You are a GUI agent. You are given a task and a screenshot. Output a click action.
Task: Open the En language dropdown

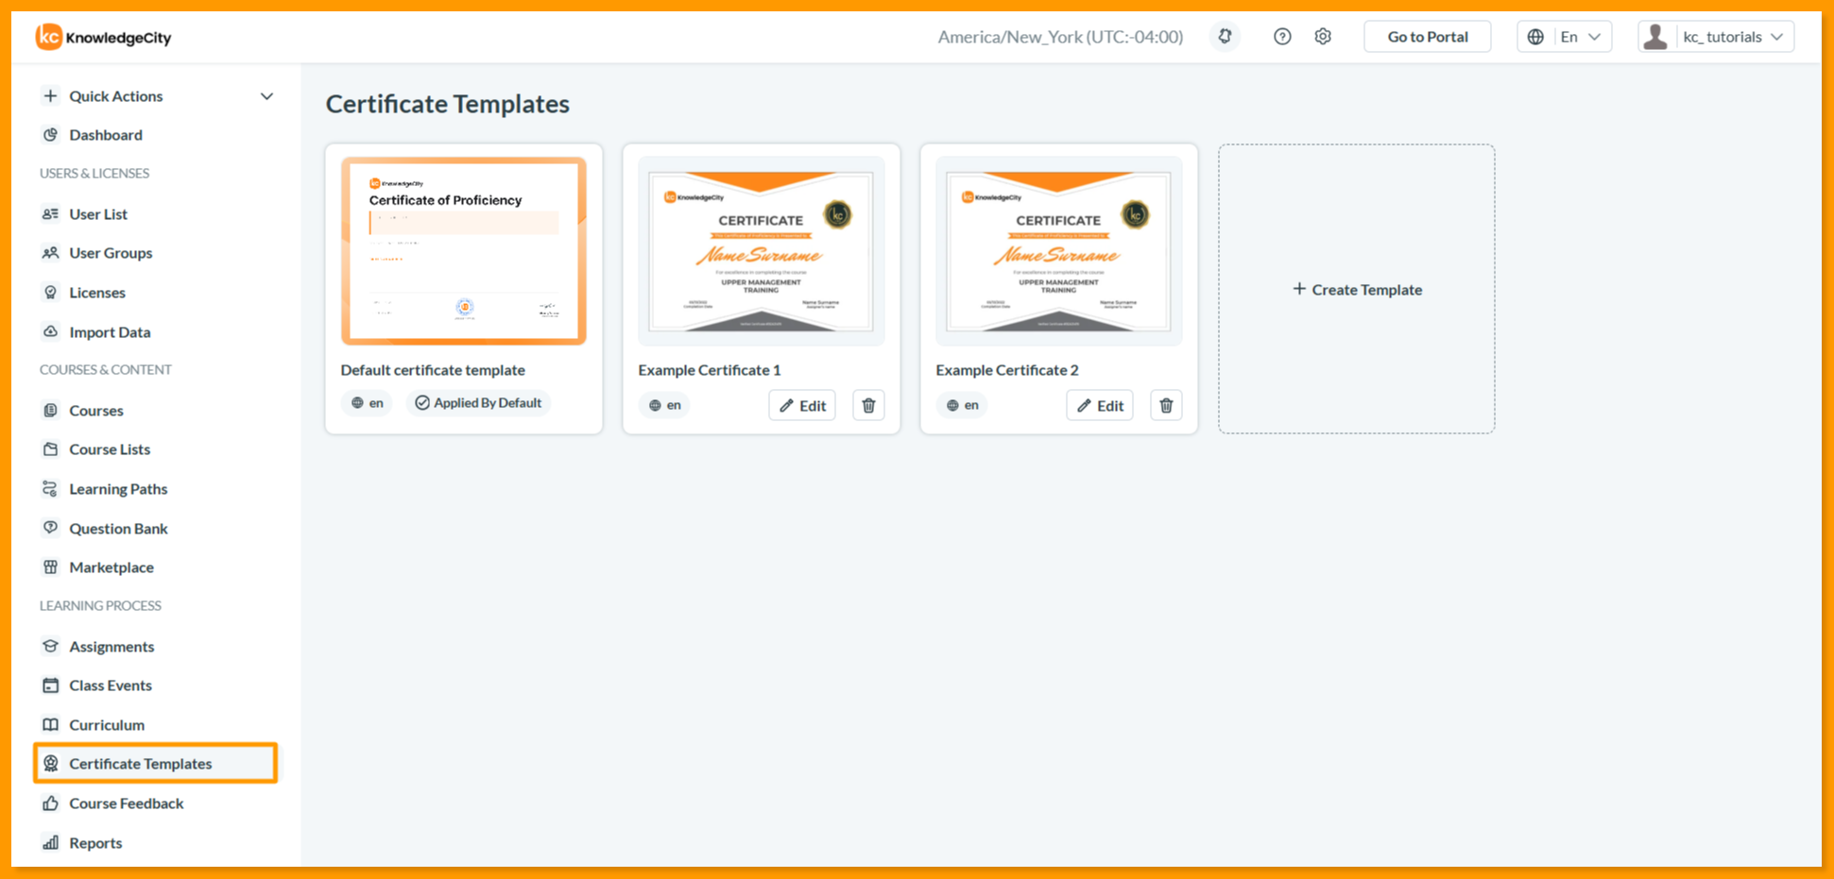point(1564,37)
